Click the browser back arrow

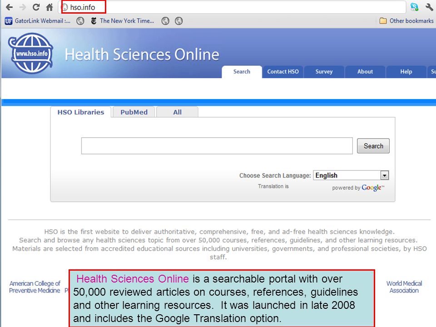pos(9,7)
